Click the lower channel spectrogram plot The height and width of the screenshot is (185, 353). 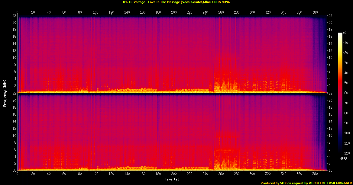(172, 132)
